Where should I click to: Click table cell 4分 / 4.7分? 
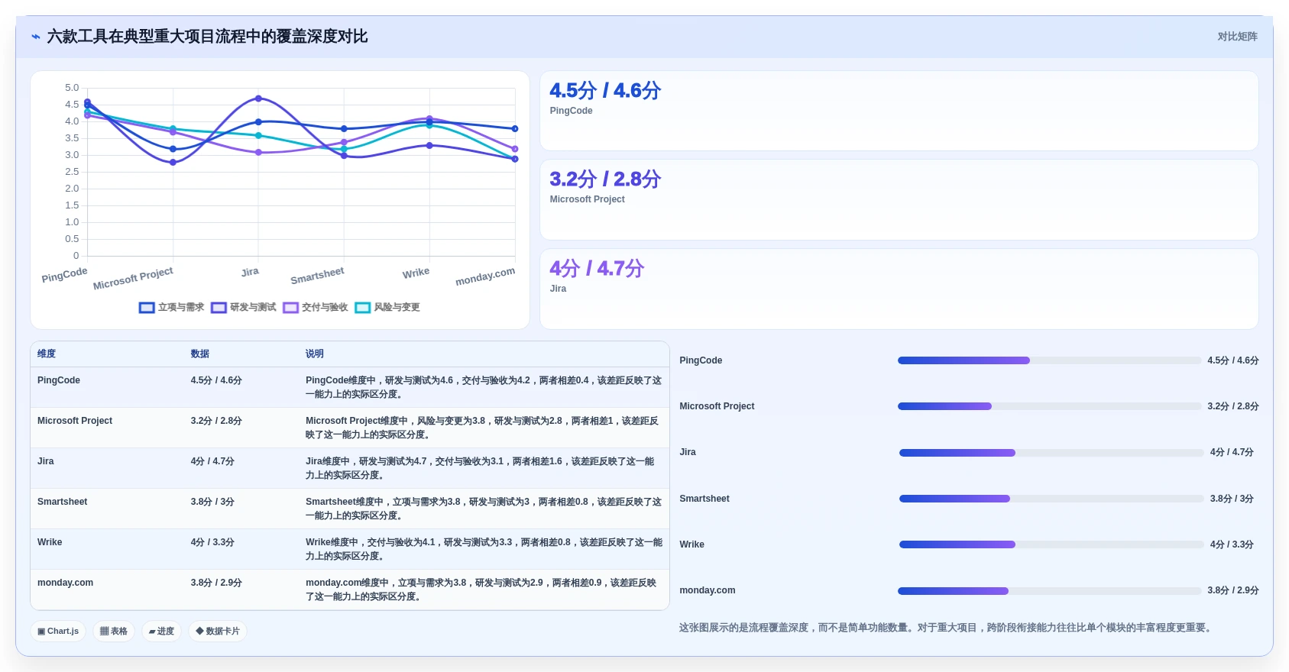tap(212, 461)
